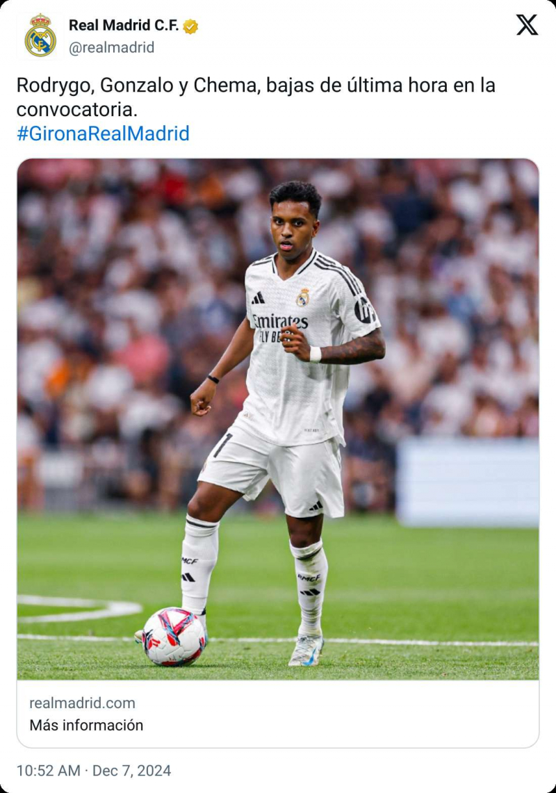Screen dimensions: 556x793
Task: Open the Real Madrid C.F. display name
Action: (x=124, y=25)
